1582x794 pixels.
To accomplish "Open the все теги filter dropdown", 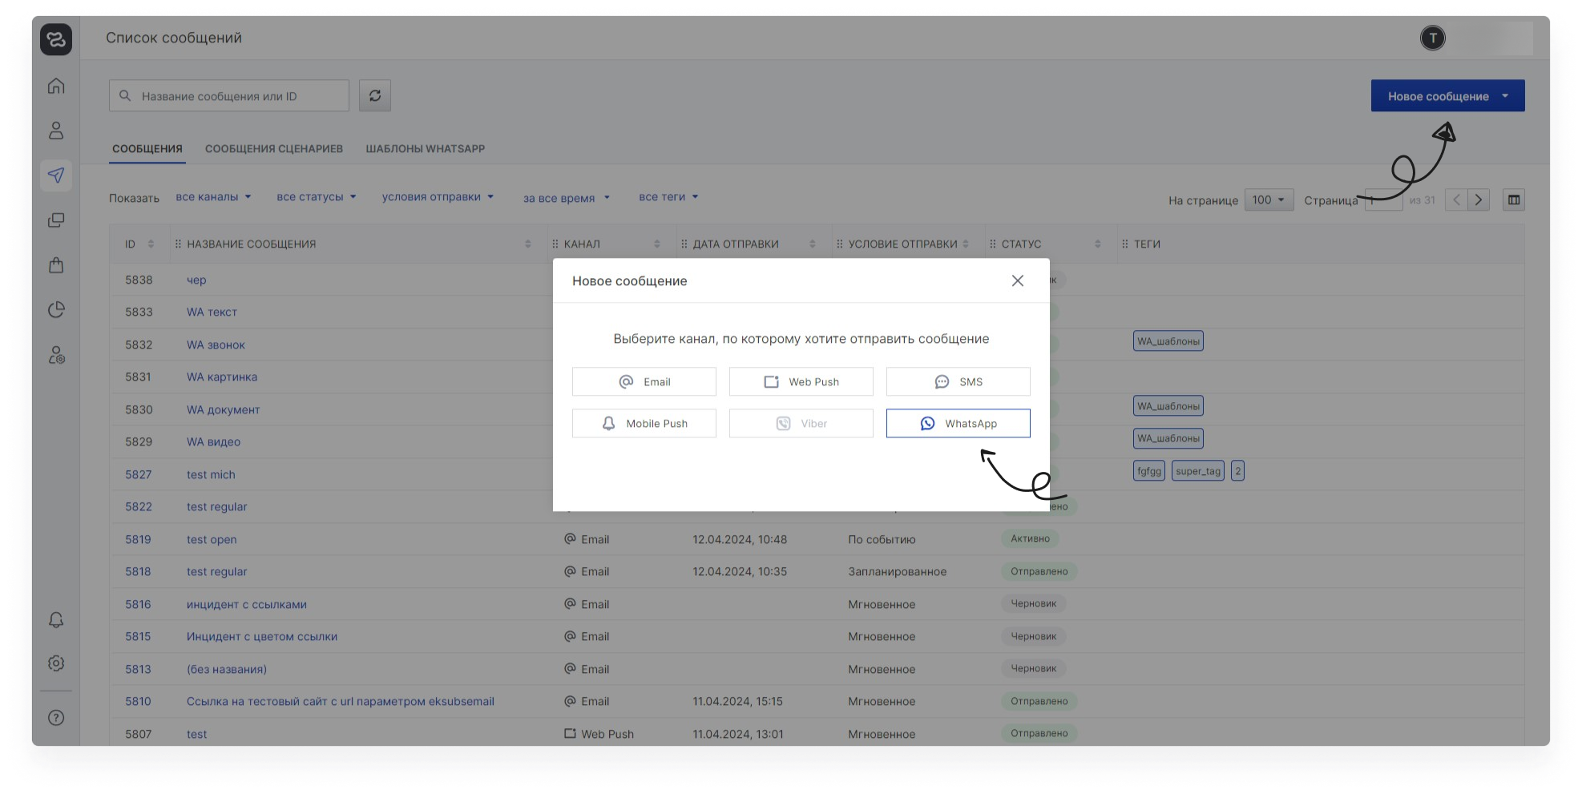I will point(668,197).
